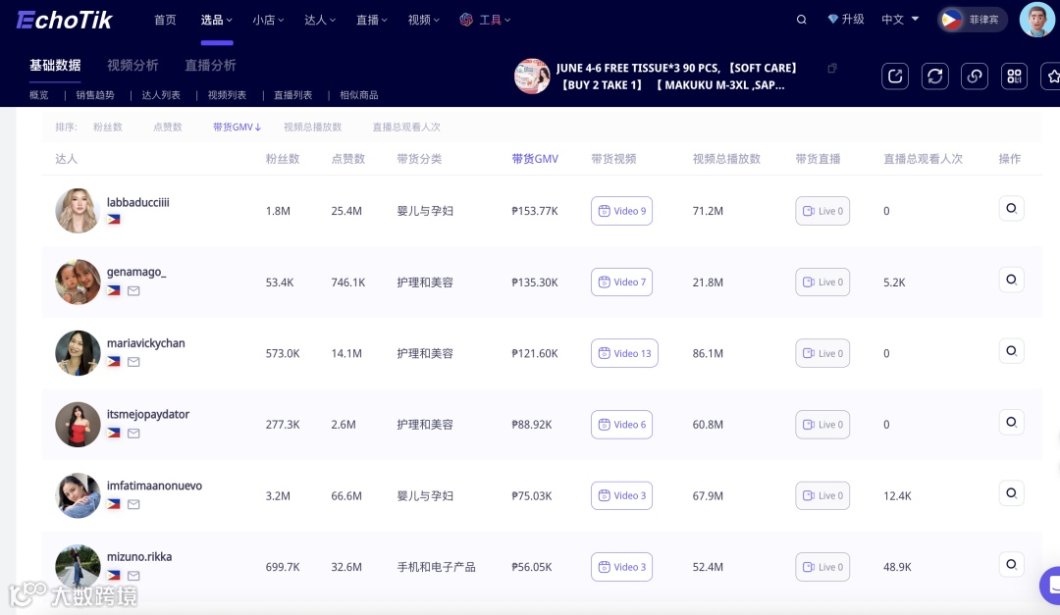
Task: Click Live 0 button for mizuno.rikka
Action: [822, 567]
